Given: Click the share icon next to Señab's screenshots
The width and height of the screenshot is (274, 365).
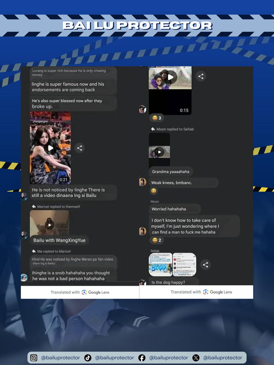Looking at the screenshot, I should pos(205,265).
